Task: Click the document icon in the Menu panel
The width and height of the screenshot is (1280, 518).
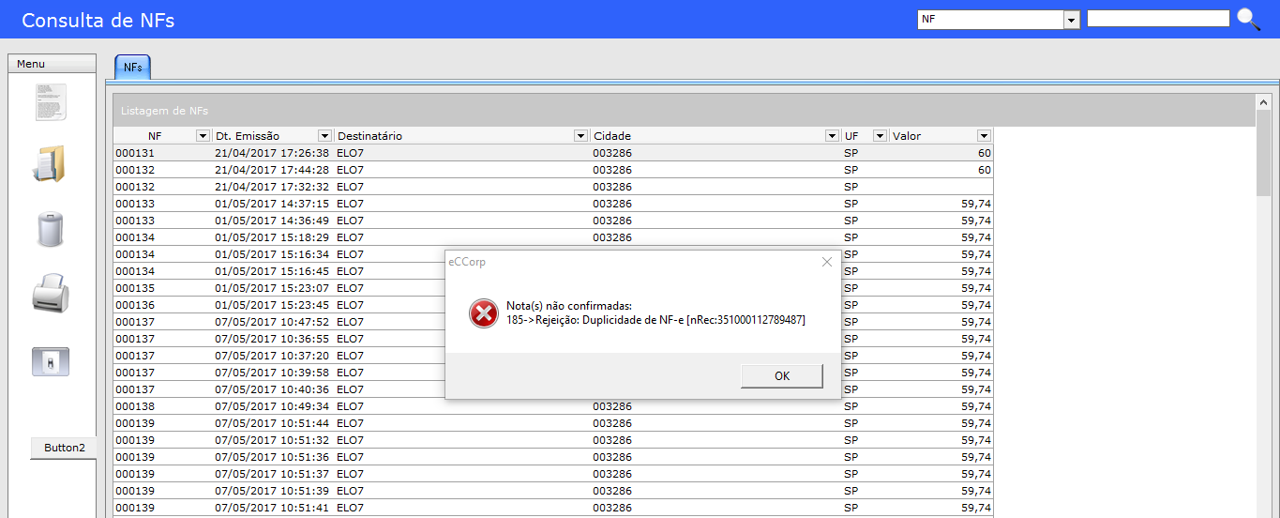Action: (x=52, y=101)
